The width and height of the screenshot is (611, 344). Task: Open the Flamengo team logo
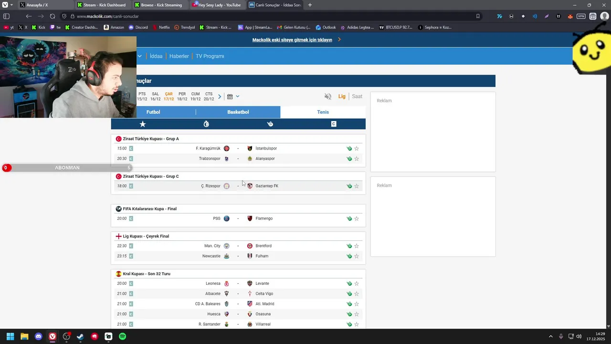point(250,219)
